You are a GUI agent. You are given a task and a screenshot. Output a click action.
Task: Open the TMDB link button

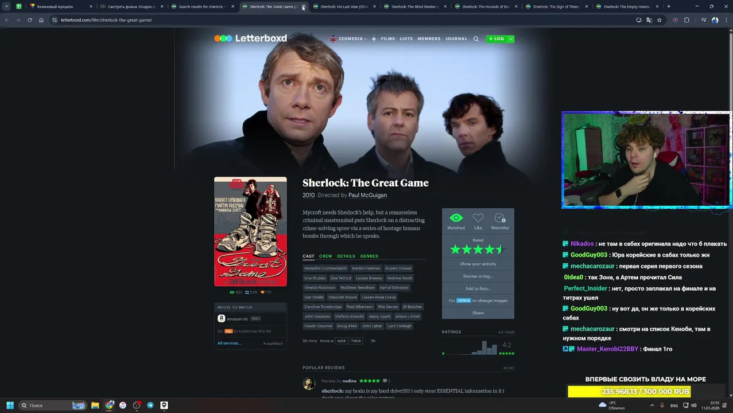tap(356, 341)
